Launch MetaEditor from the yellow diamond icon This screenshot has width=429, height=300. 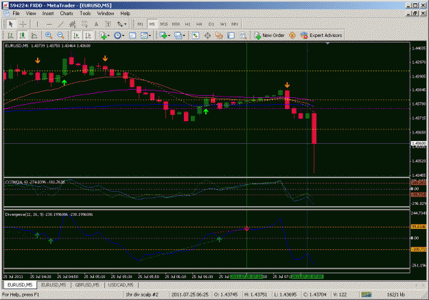coord(292,35)
